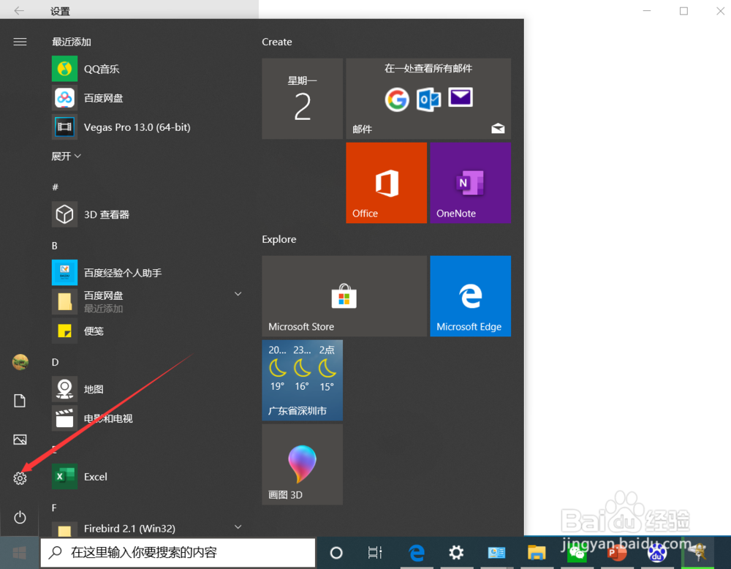Open the OneNote tile
Screen dimensions: 731x569
click(470, 183)
